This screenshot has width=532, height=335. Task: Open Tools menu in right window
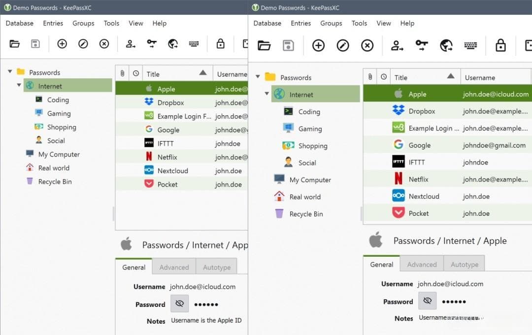click(x=359, y=23)
